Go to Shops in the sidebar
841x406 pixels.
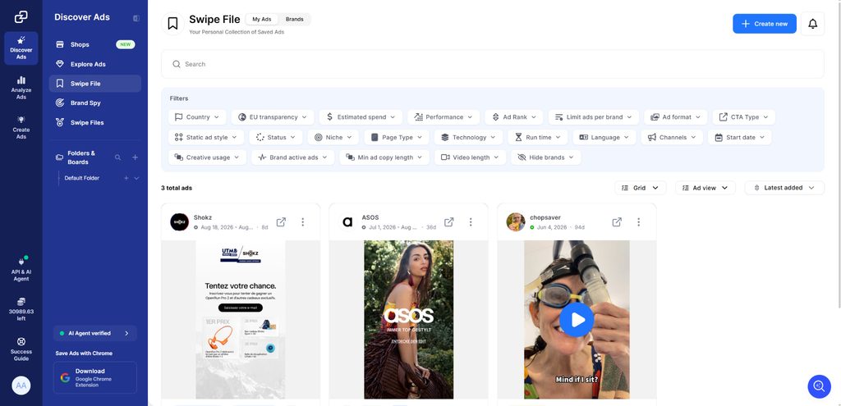[95, 44]
